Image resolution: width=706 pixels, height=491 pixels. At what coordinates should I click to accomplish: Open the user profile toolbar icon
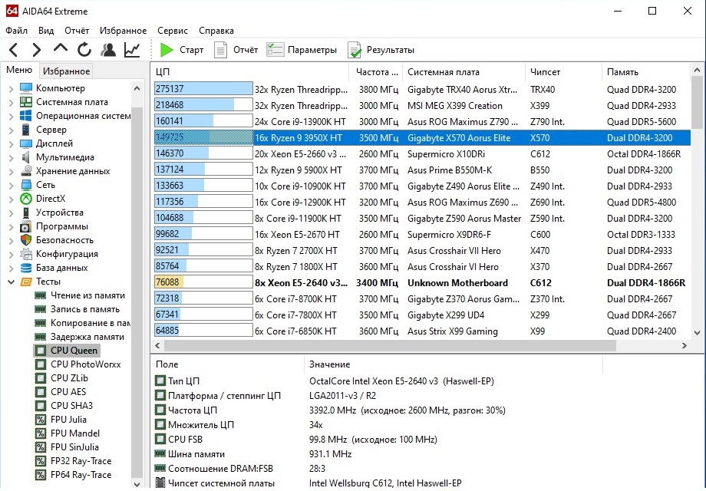(x=108, y=50)
